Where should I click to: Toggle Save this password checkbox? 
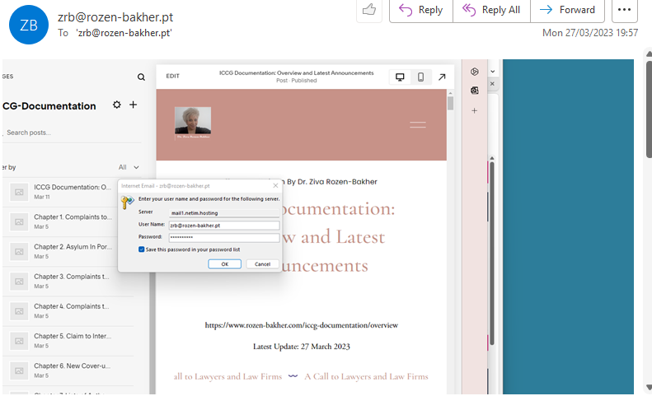click(x=142, y=249)
